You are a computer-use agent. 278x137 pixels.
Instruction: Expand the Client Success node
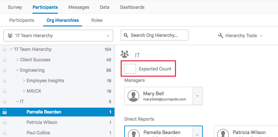point(17,60)
